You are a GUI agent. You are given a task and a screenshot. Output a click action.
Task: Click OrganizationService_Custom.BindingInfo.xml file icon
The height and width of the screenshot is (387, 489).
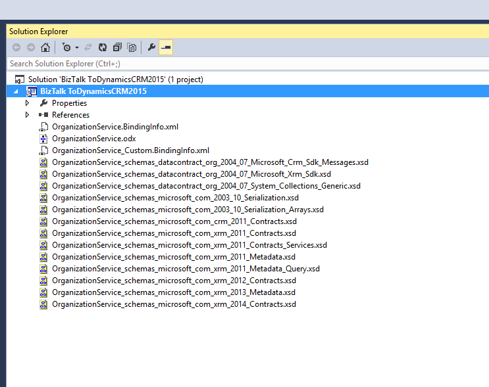point(43,150)
